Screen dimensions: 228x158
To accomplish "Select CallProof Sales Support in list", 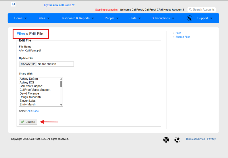I will 39,90.
